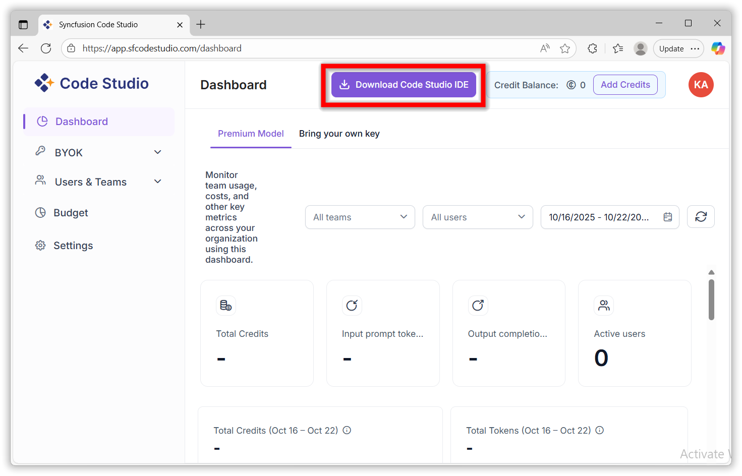The width and height of the screenshot is (742, 476).
Task: Click the Download Code Studio IDE button
Action: point(403,84)
